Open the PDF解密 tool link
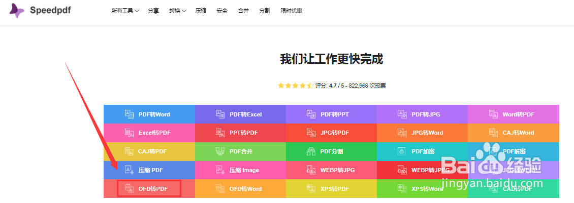574x203 pixels. [x=514, y=151]
